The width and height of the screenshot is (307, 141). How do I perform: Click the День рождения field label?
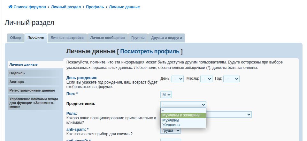(82, 78)
